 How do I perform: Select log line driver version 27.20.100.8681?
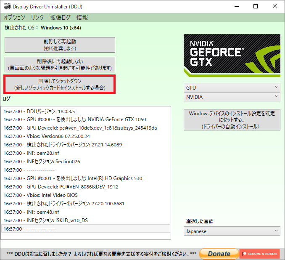[x=86, y=204]
